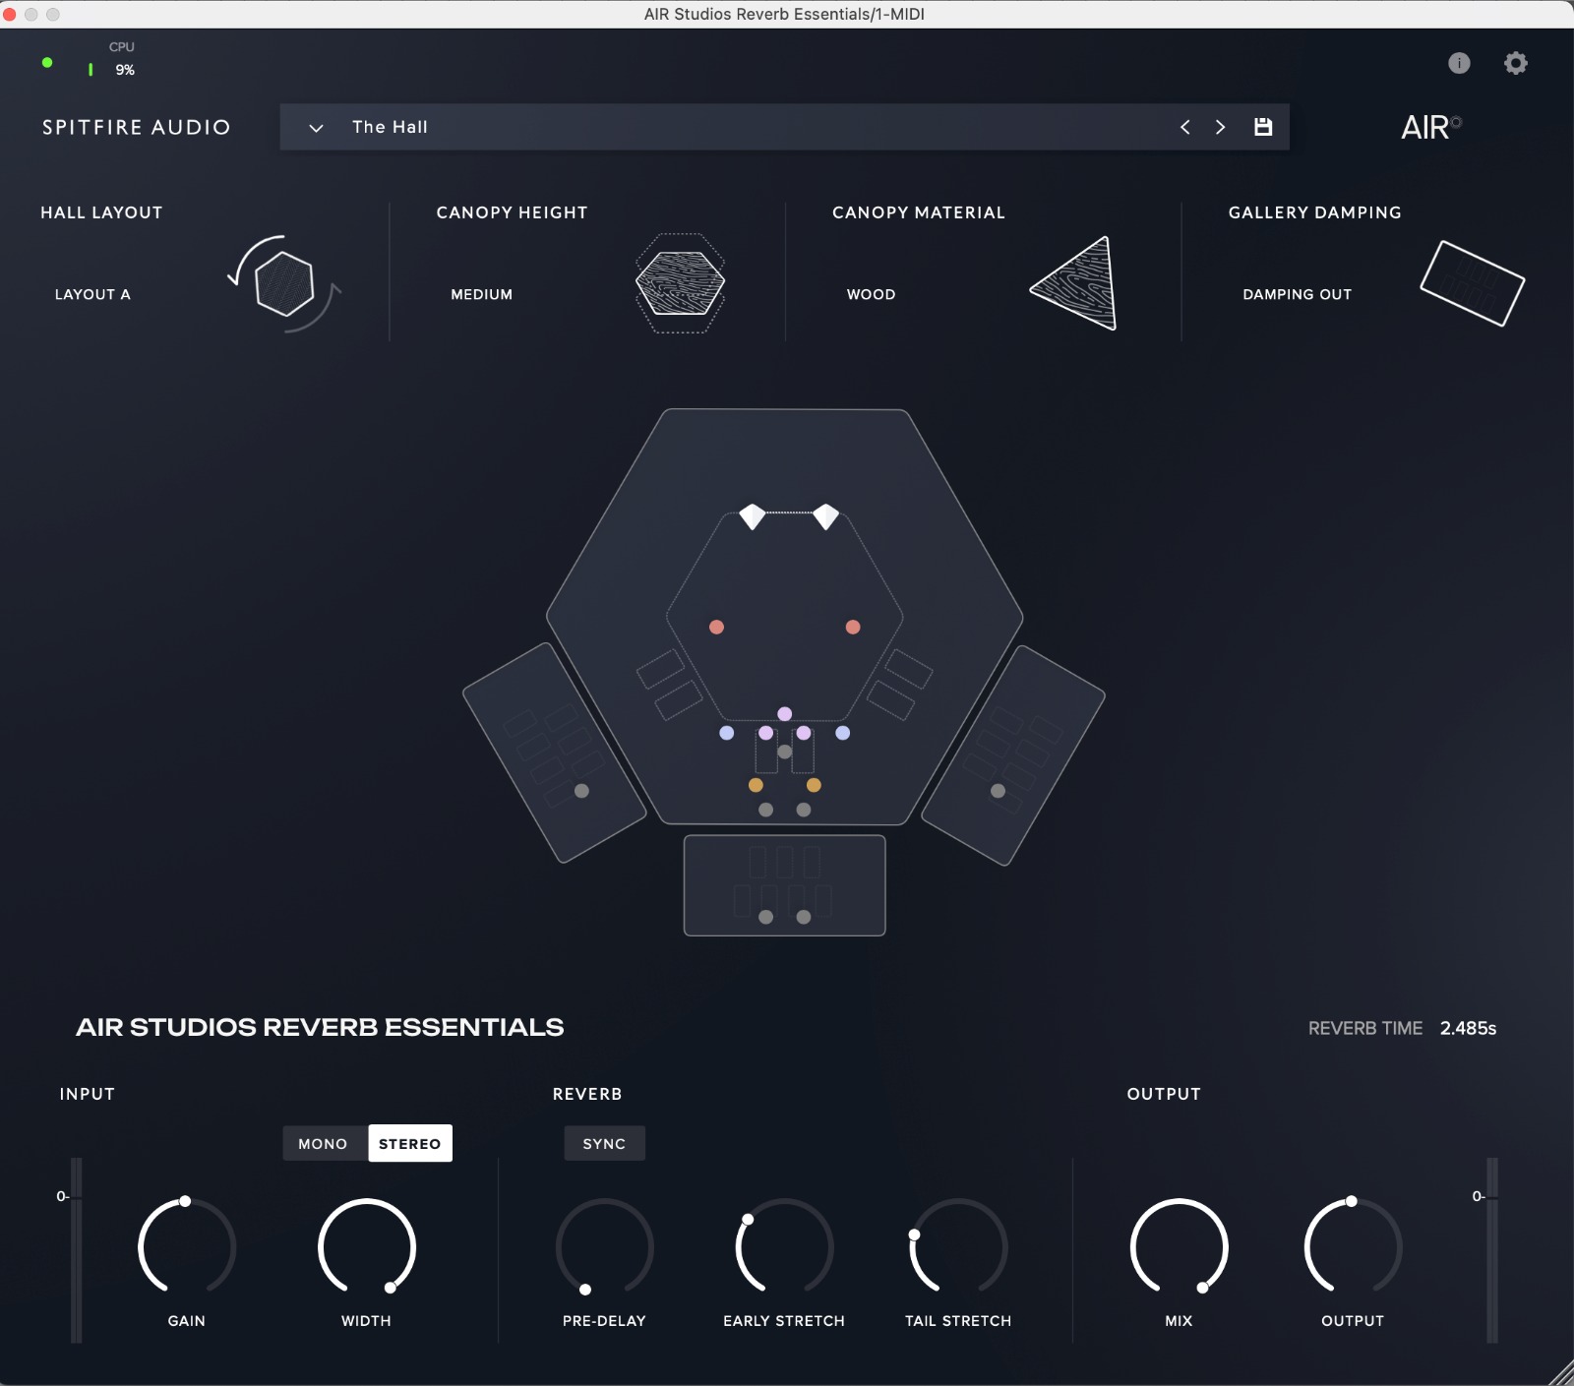The image size is (1574, 1386).
Task: Switch input to Mono mode
Action: coord(323,1143)
